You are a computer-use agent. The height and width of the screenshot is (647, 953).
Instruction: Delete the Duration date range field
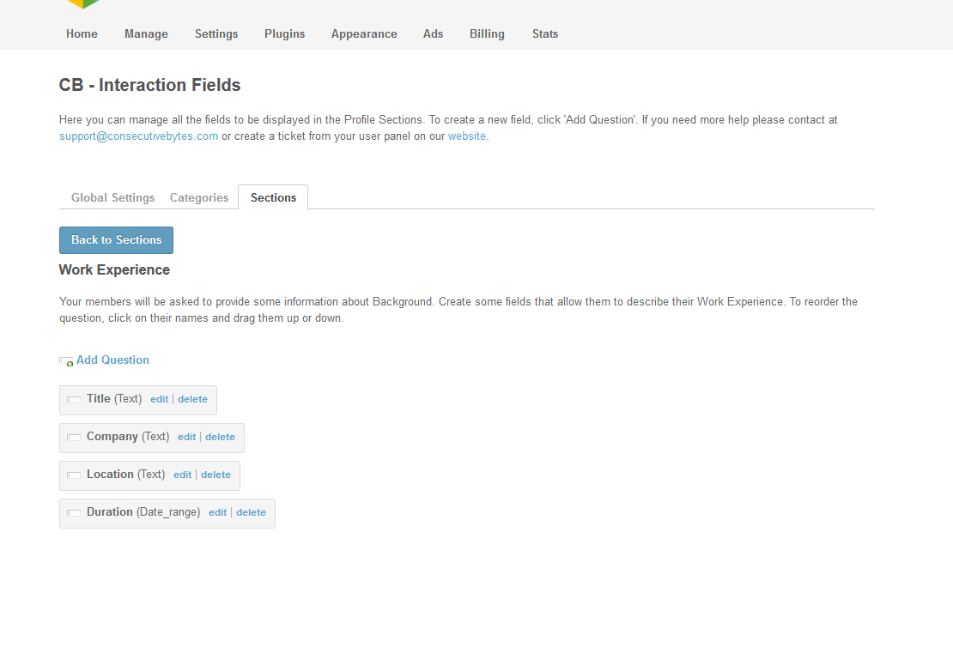251,512
